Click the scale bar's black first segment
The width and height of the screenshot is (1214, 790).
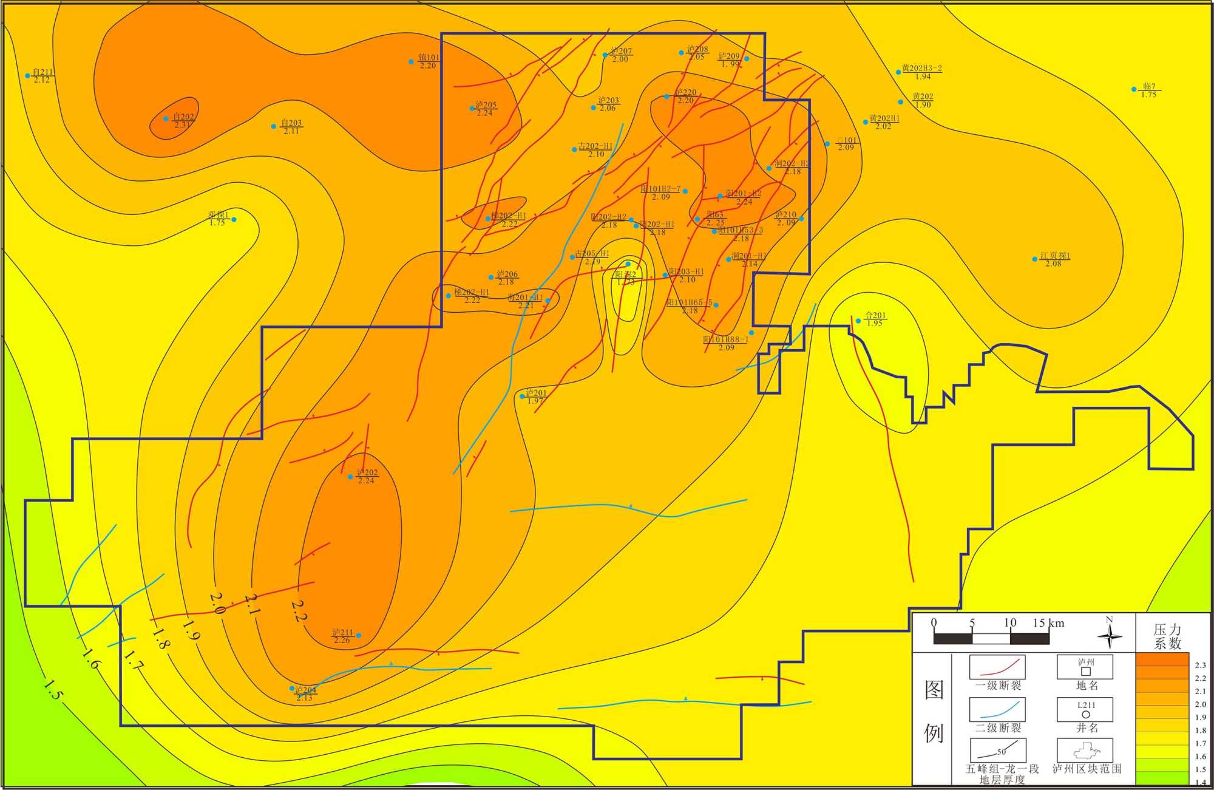coord(952,639)
